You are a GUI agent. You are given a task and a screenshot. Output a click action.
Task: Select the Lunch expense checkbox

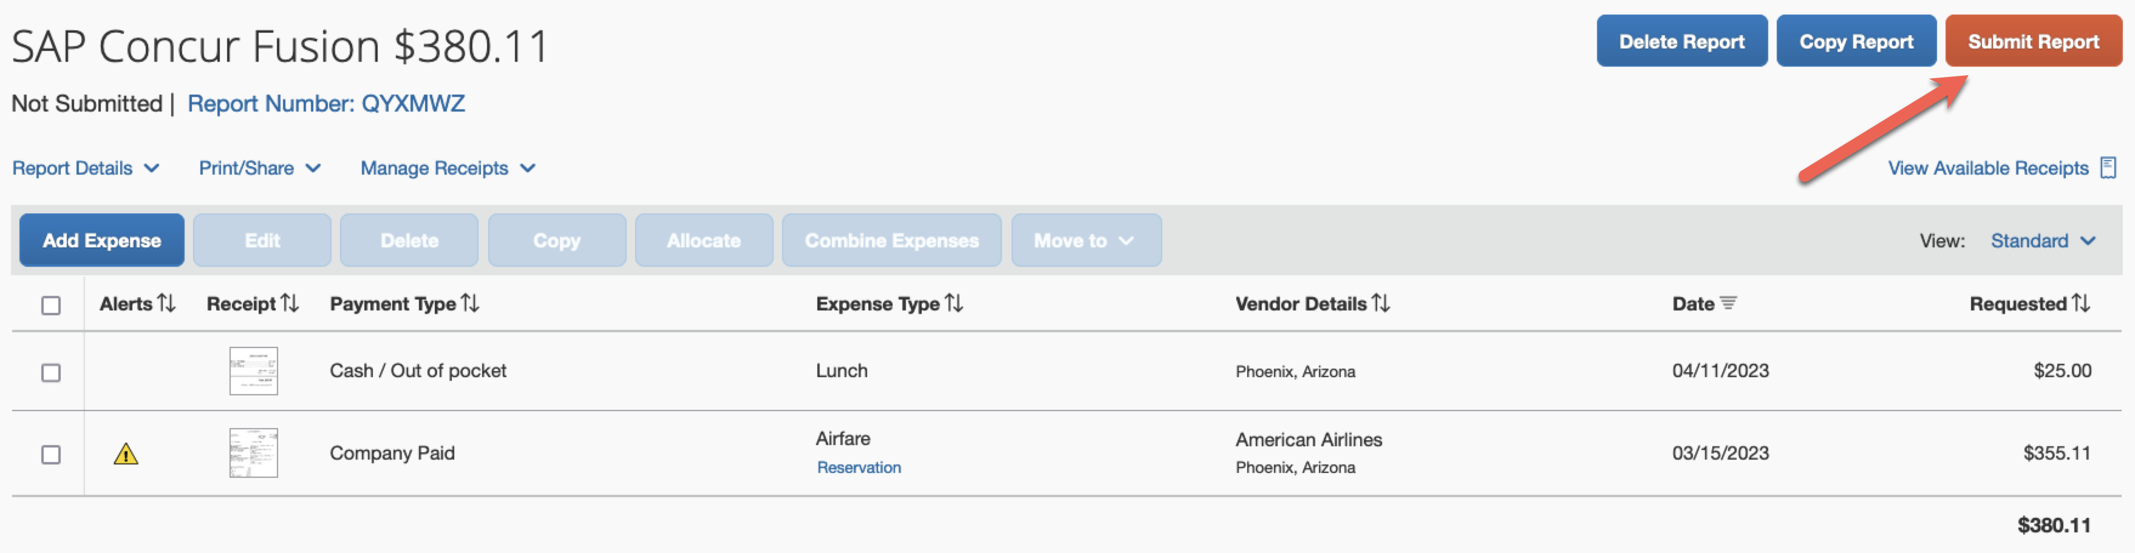(52, 372)
